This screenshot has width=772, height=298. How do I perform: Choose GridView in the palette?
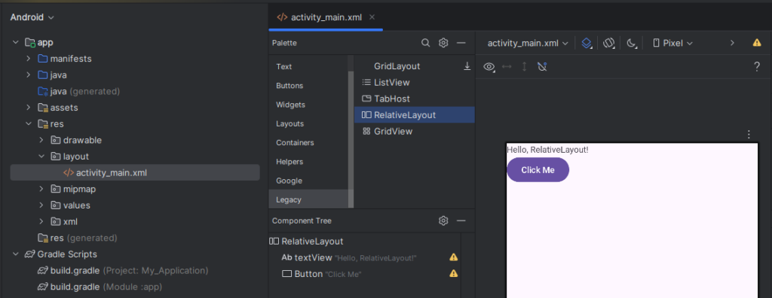[x=415, y=131]
